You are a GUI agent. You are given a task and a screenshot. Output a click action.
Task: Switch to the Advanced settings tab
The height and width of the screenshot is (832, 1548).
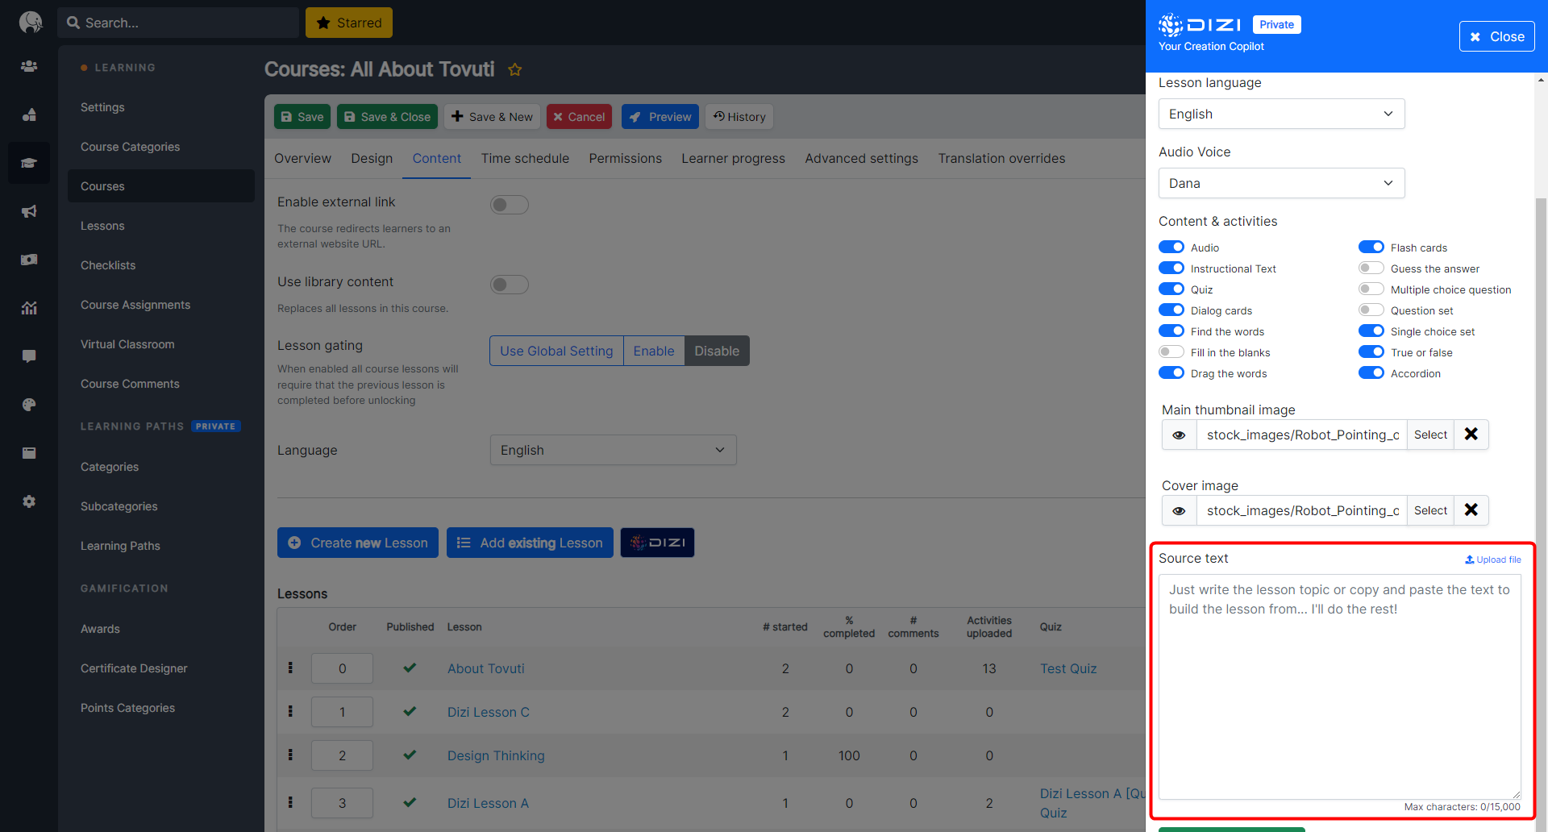pos(861,158)
